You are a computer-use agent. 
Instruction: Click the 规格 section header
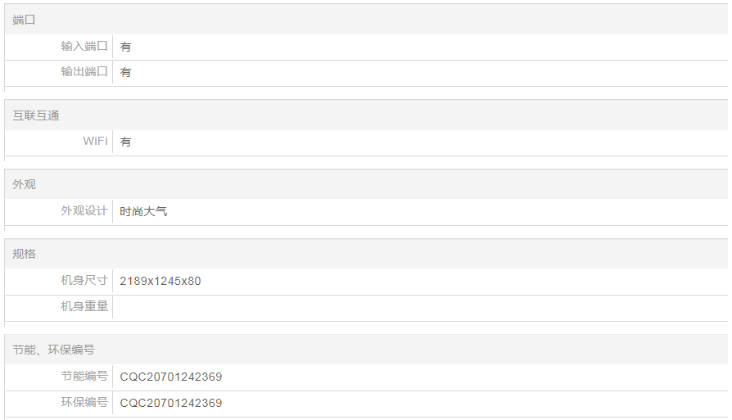coord(25,254)
